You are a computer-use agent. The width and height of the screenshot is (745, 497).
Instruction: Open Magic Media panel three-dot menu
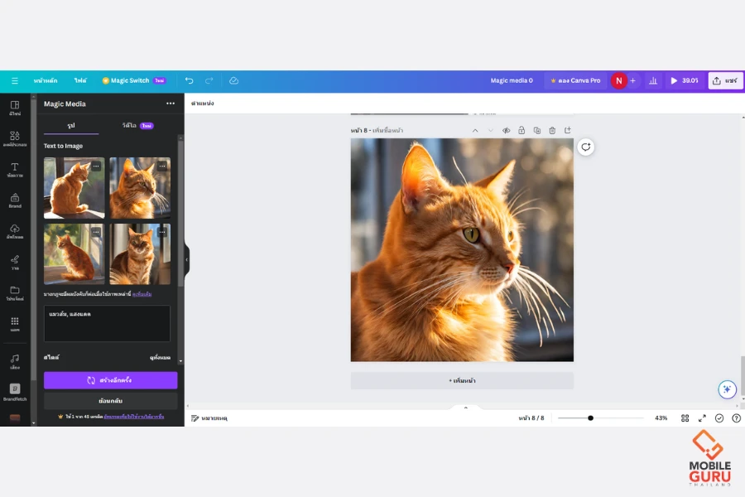click(x=171, y=104)
